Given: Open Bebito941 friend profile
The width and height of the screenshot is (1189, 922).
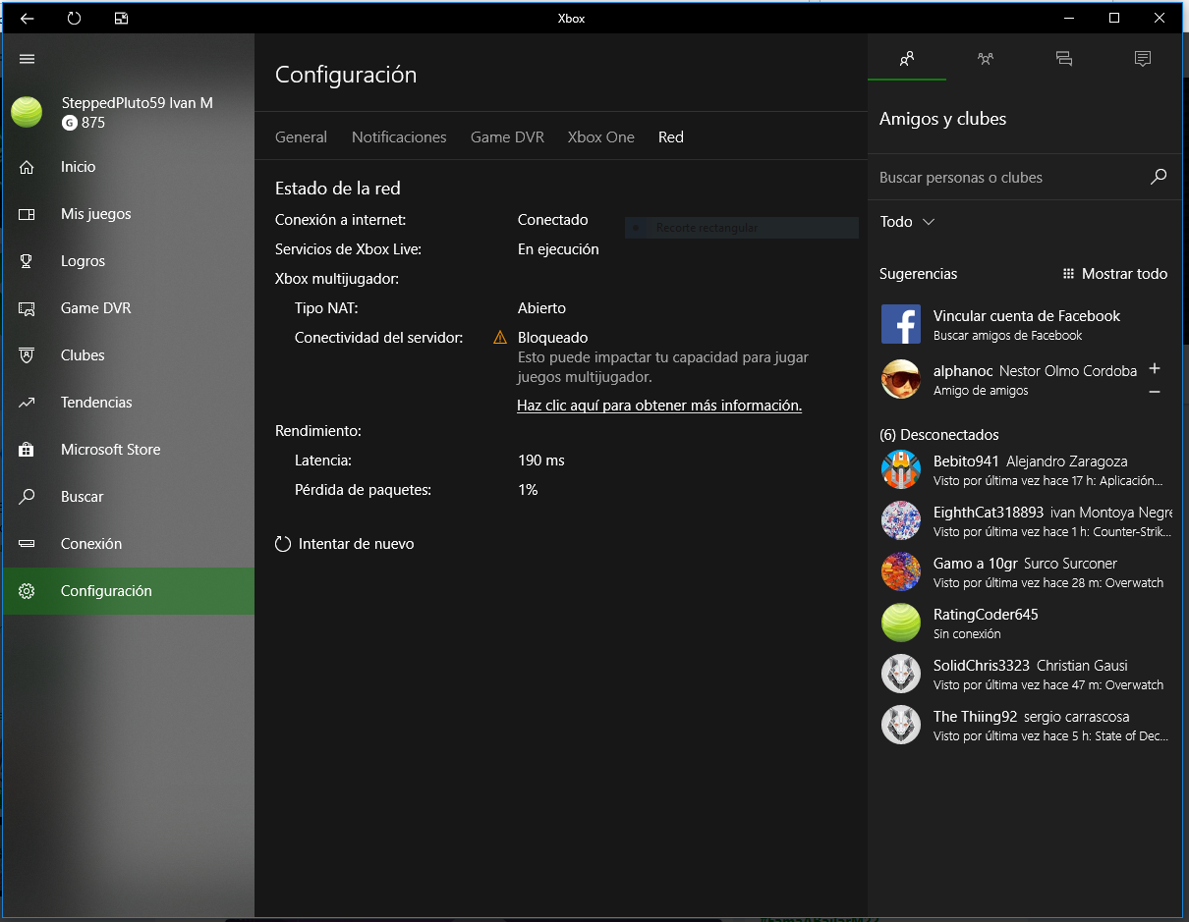Looking at the screenshot, I should tap(1025, 469).
